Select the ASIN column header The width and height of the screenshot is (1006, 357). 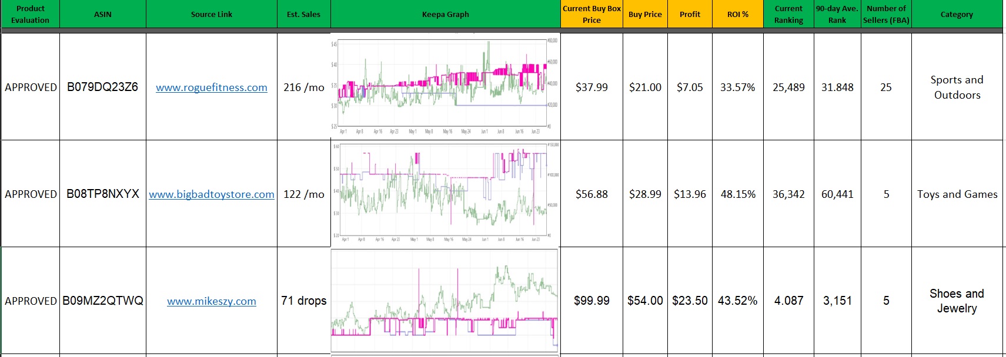pyautogui.click(x=103, y=14)
